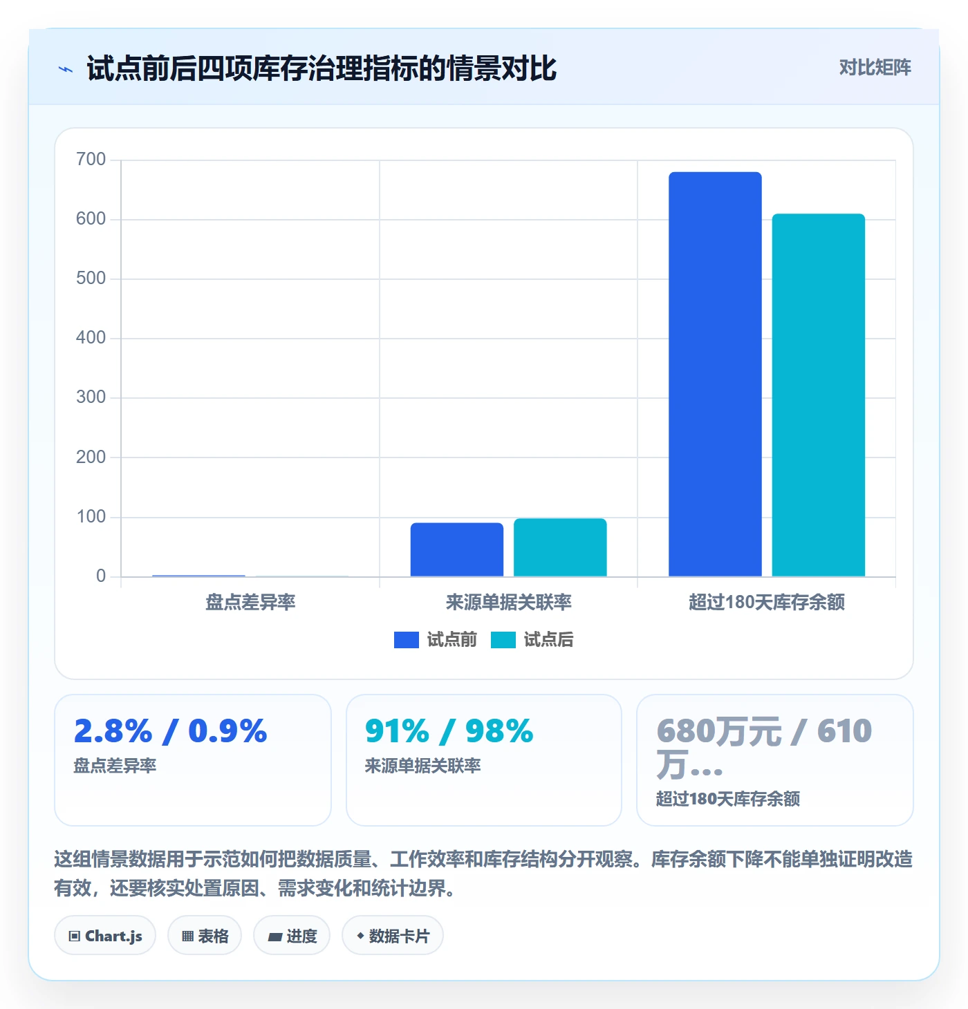Select the 91% / 98% data card
The image size is (968, 1009).
[484, 760]
